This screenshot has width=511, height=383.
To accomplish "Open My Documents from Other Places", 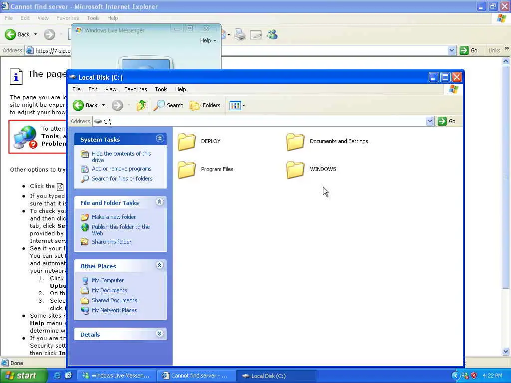I will pos(109,291).
